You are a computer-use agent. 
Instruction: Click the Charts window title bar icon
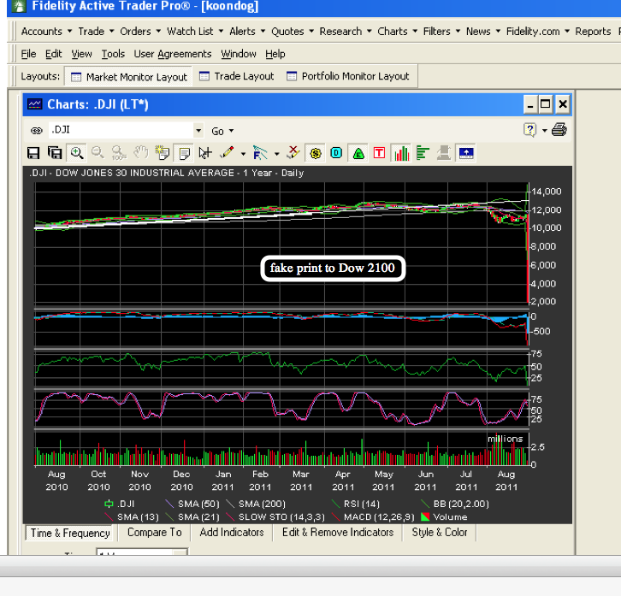34,104
